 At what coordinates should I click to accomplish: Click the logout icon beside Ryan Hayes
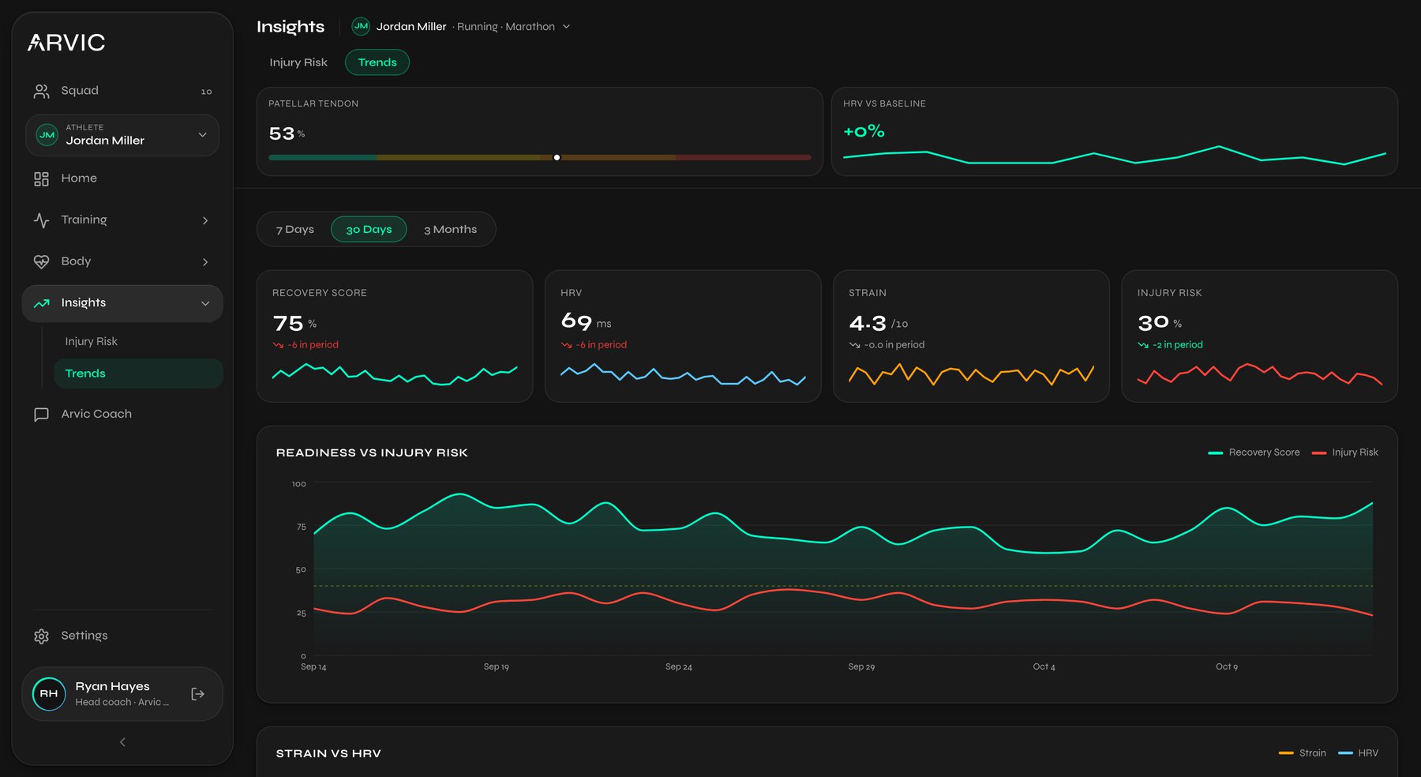coord(197,694)
